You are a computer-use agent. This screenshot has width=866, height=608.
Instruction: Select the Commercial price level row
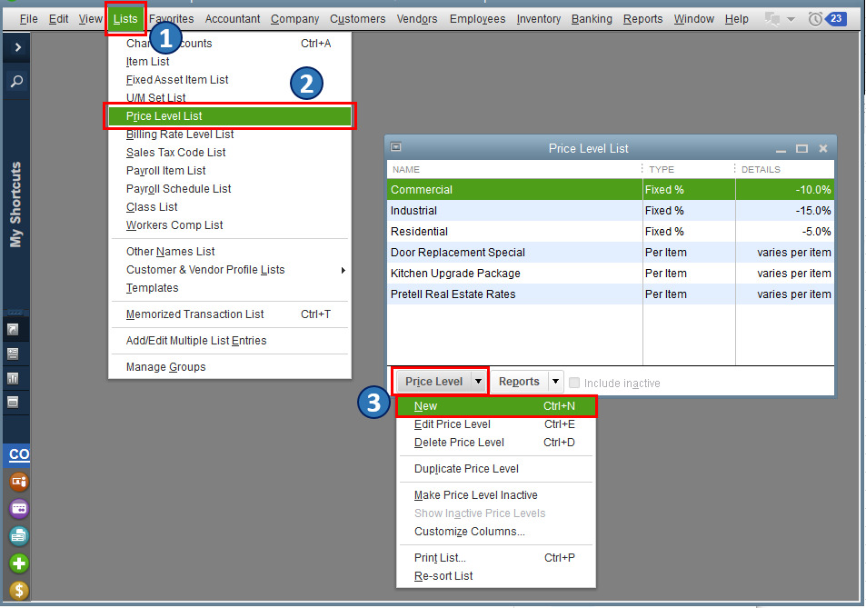coord(611,189)
